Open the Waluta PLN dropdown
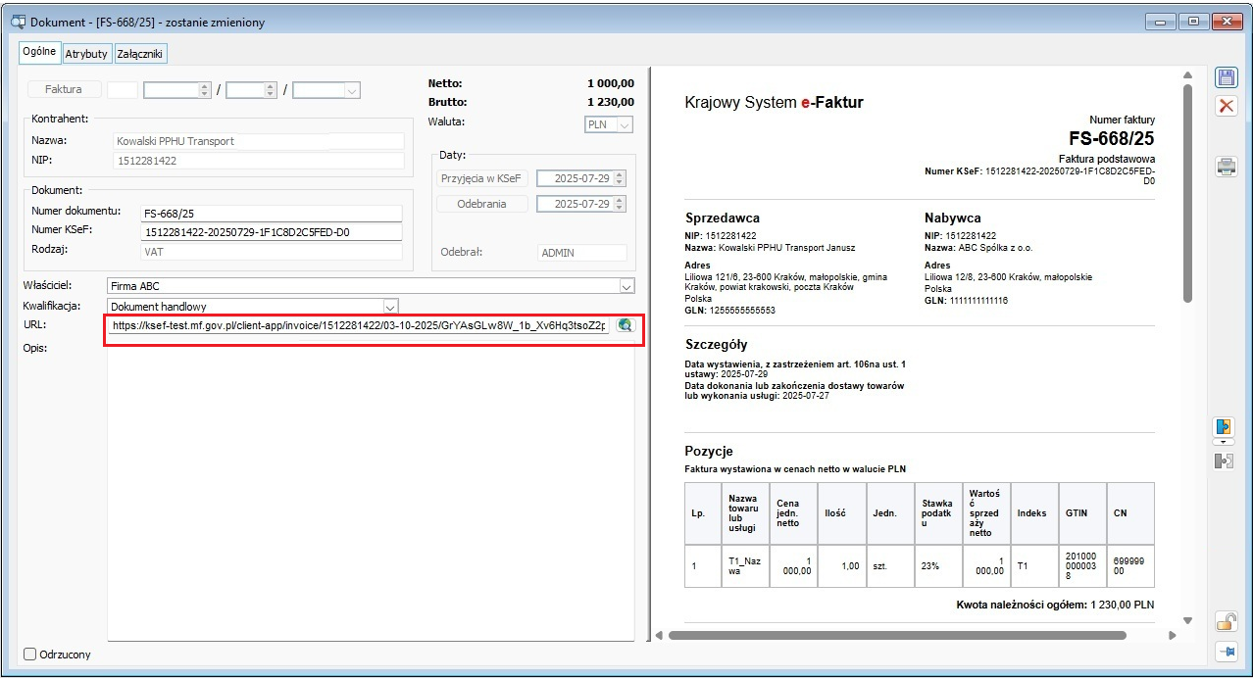The width and height of the screenshot is (1253, 679). pos(625,124)
